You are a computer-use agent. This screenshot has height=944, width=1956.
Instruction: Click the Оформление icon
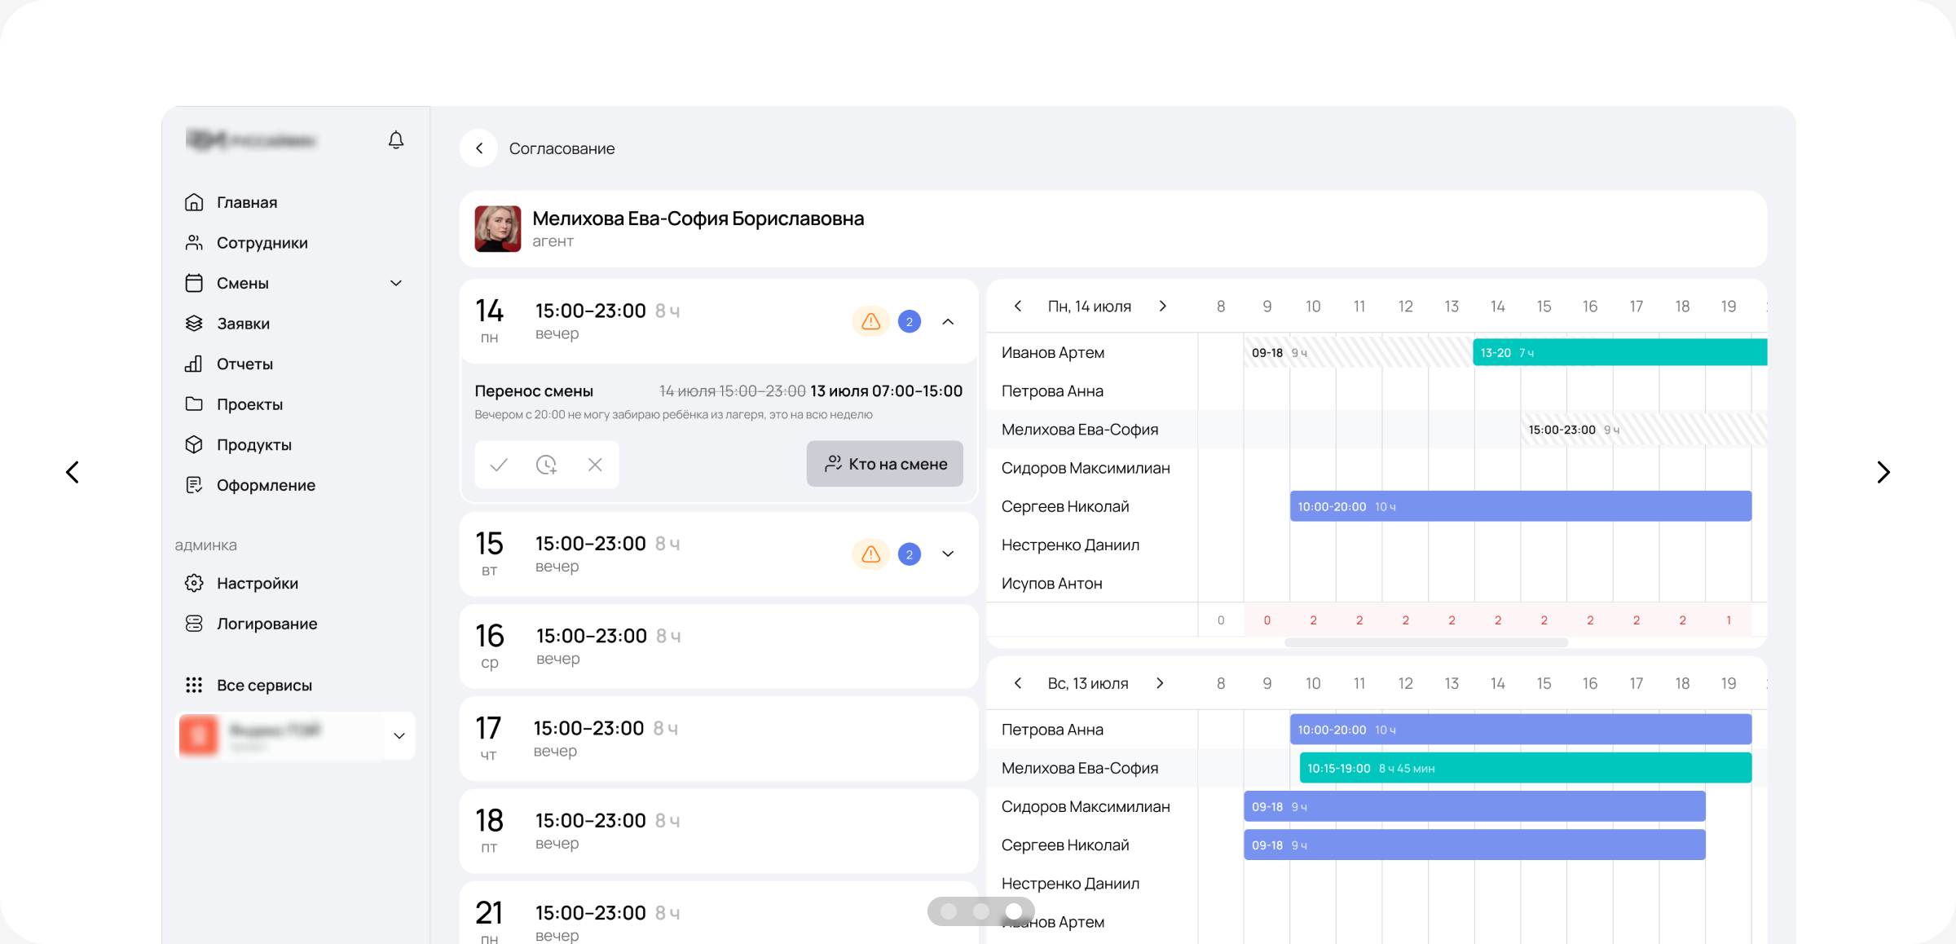194,485
